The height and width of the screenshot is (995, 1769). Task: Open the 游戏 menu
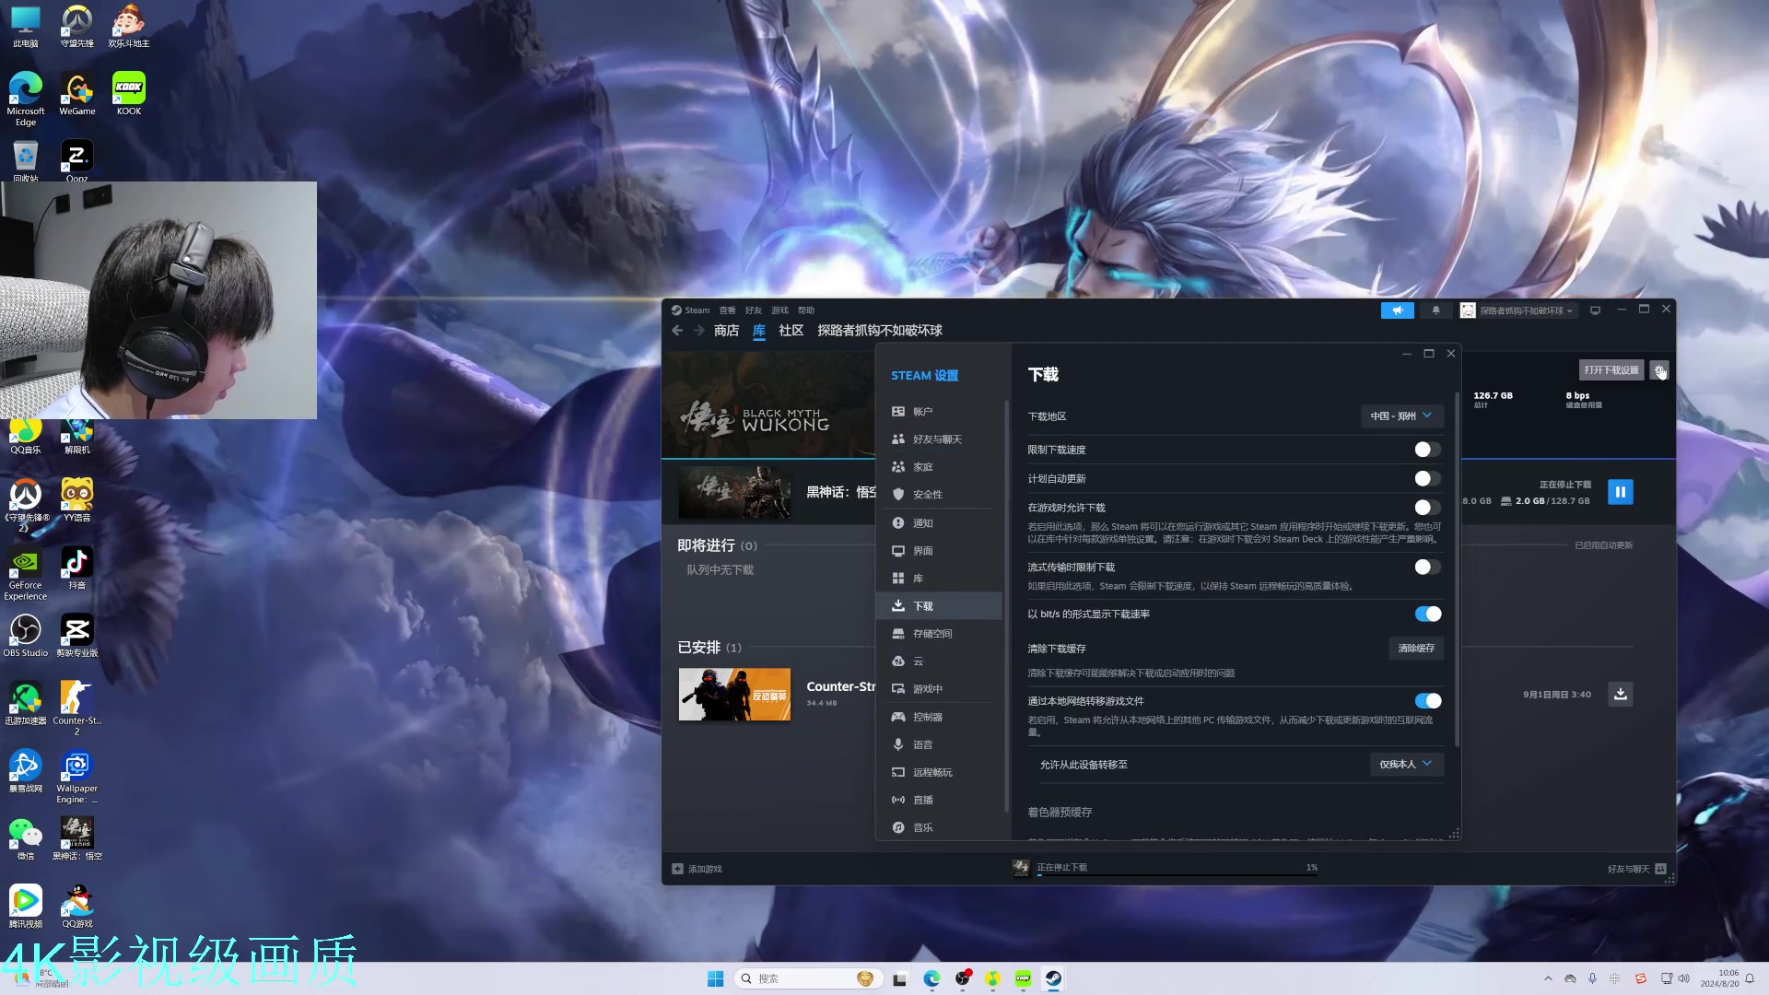coord(780,310)
